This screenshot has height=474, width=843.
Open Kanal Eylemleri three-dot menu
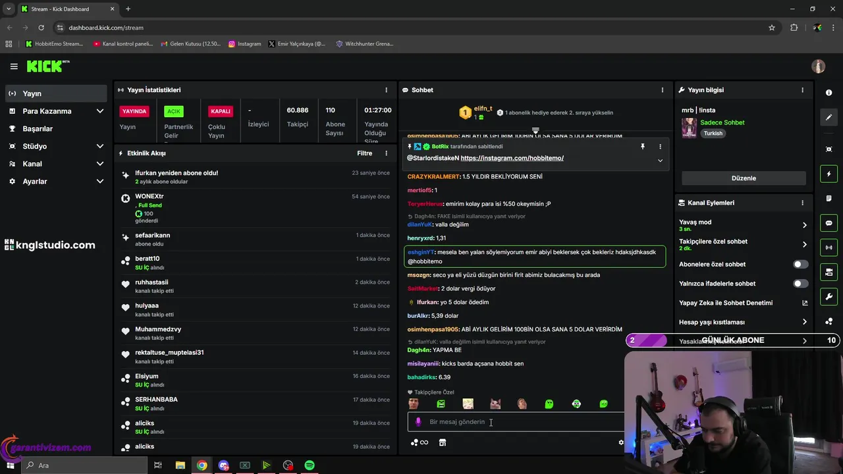pyautogui.click(x=802, y=203)
